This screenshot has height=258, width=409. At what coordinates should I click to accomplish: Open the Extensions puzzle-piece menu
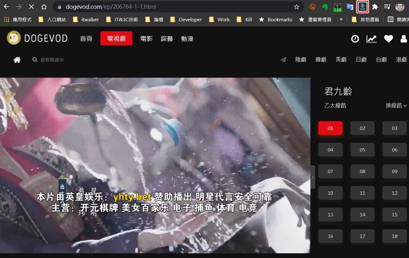pos(375,7)
